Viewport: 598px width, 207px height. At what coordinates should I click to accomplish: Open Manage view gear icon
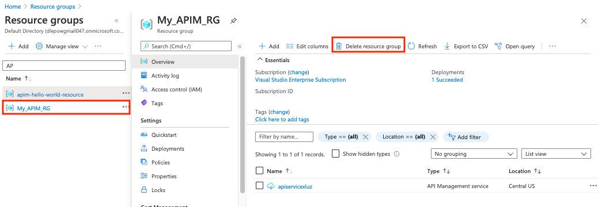click(39, 47)
